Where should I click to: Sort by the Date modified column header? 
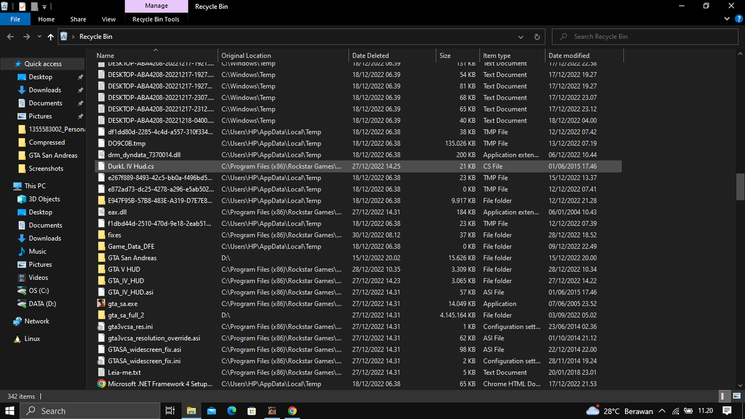(x=584, y=56)
